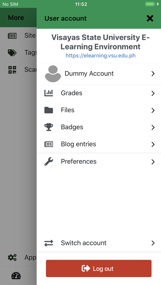Tap the Tags icon in More menu
This screenshot has height=285, width=161.
point(12,53)
